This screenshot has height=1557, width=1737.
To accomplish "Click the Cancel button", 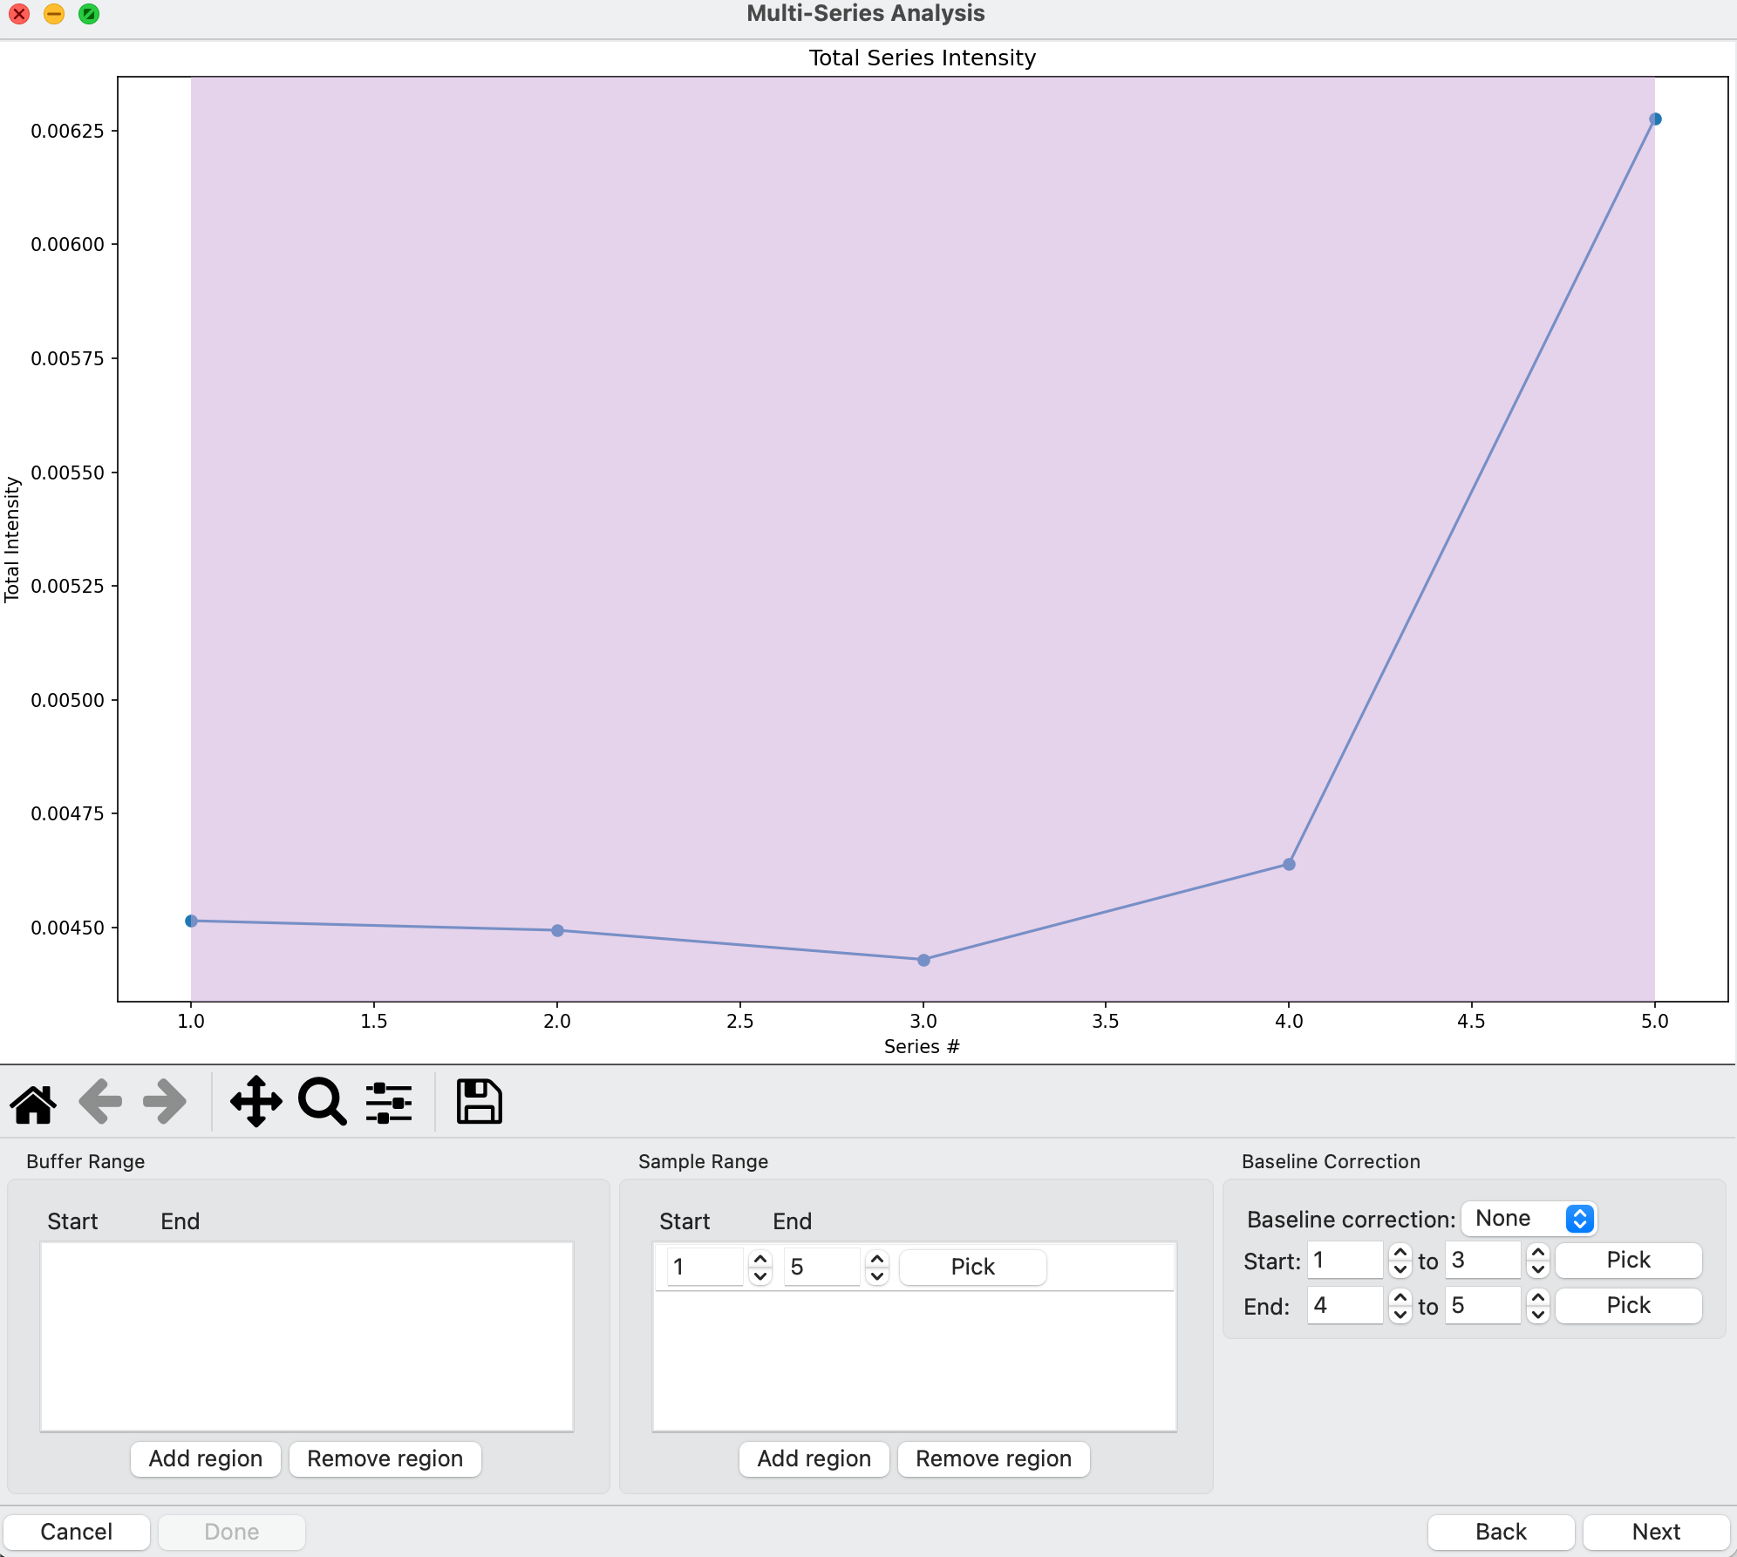I will (77, 1532).
